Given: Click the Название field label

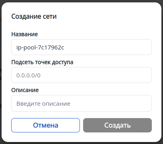Looking at the screenshot, I should [24, 34].
